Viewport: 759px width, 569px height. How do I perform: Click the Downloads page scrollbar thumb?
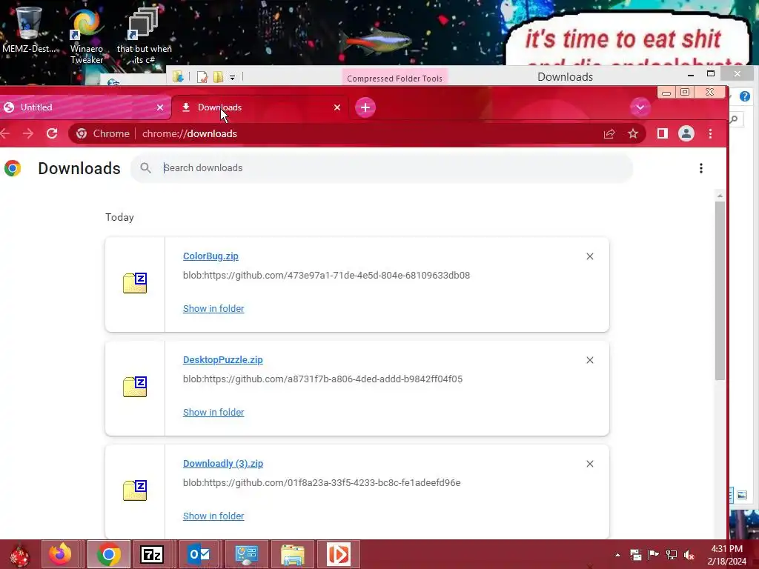click(720, 290)
